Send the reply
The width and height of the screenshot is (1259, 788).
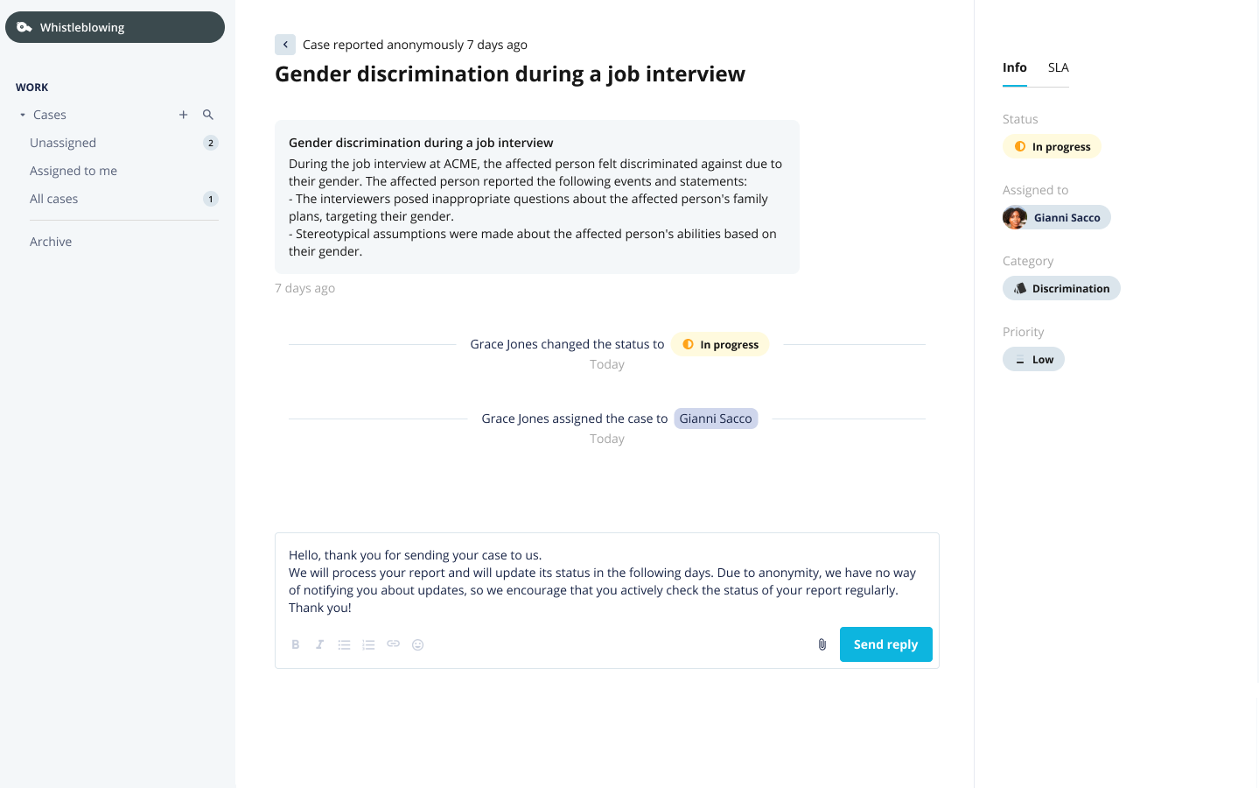(886, 644)
